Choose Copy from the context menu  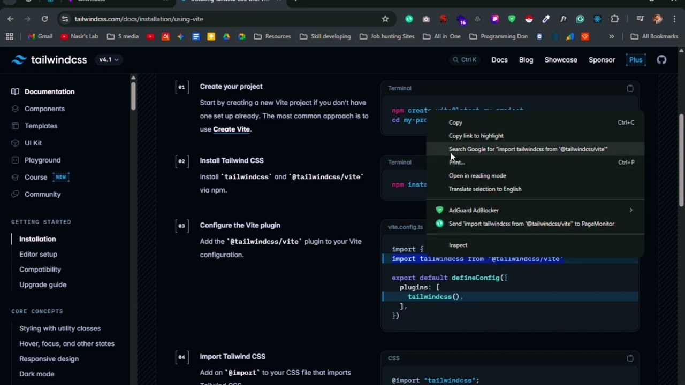coord(535,122)
